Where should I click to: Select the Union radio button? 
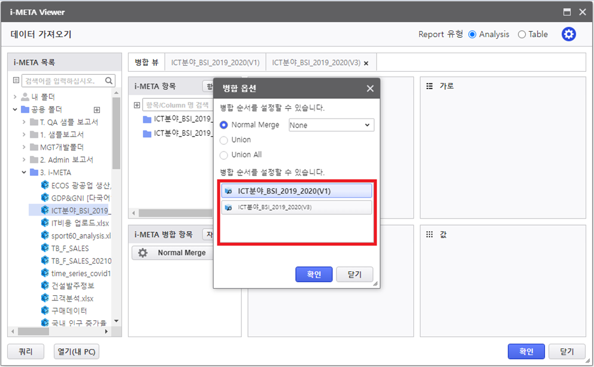(x=224, y=139)
